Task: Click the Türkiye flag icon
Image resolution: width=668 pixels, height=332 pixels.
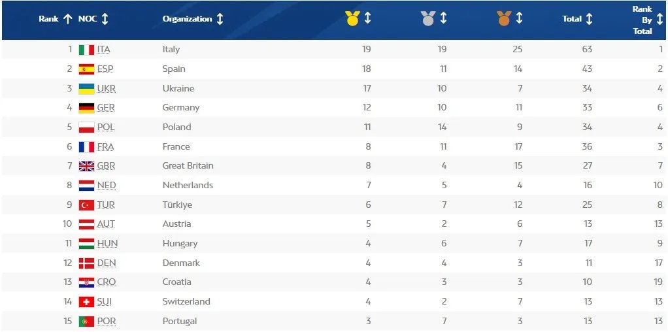Action: [86, 205]
